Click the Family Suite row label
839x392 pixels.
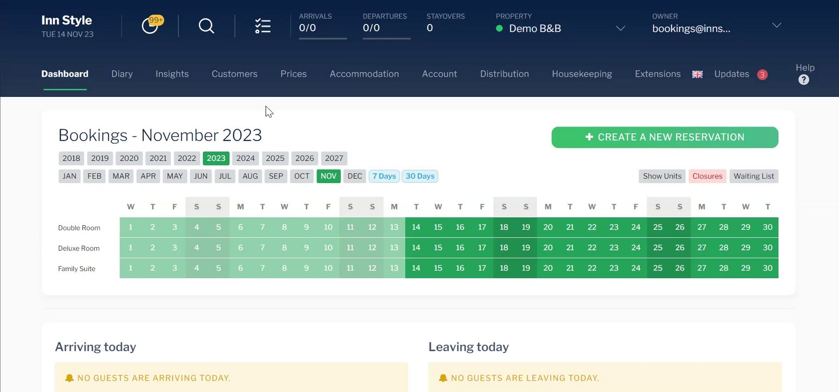(77, 269)
